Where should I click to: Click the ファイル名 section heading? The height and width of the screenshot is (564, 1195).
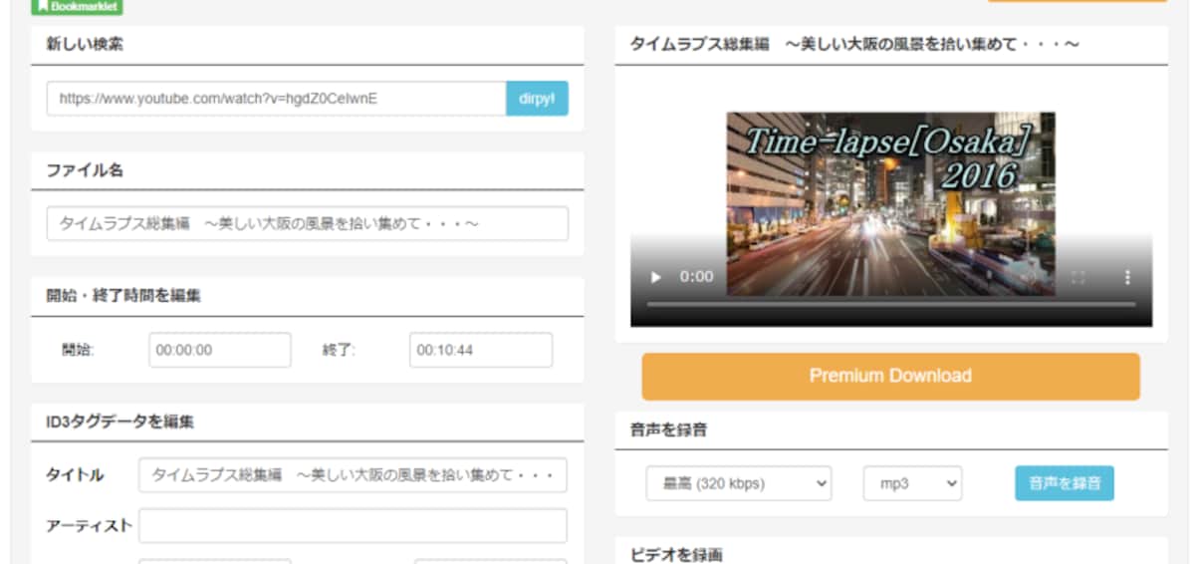pos(85,170)
